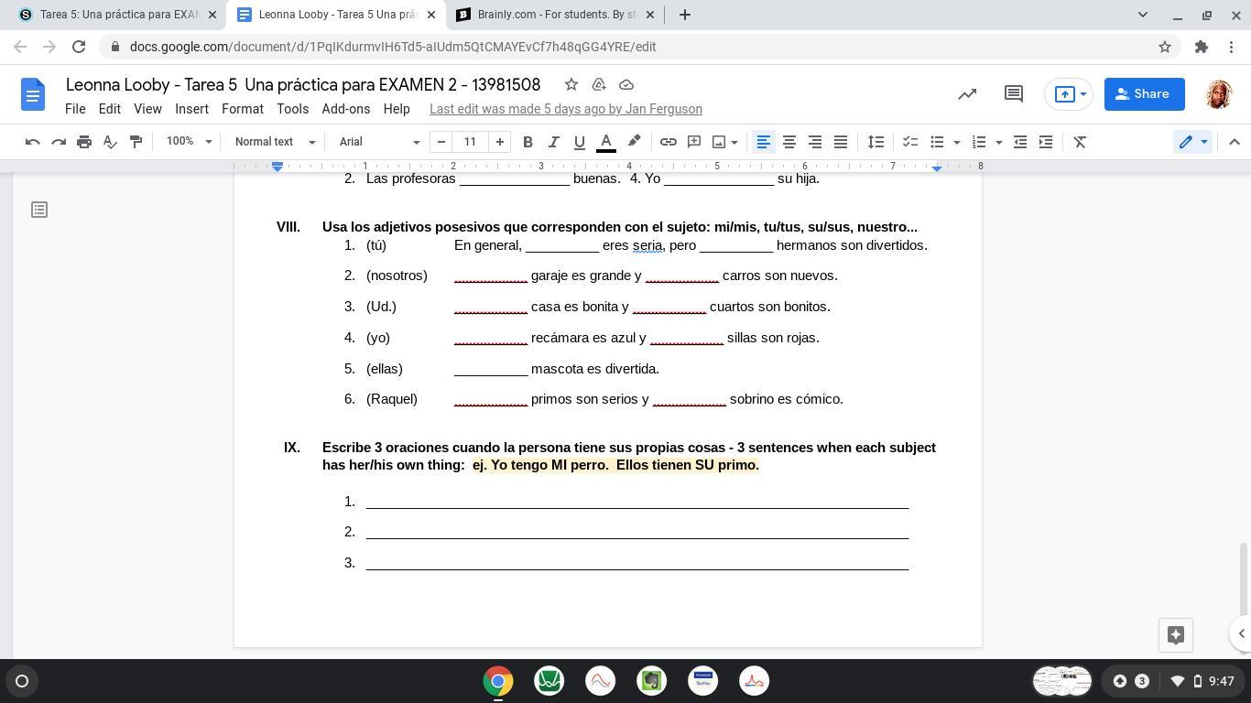Click the Insert link icon
This screenshot has height=703, width=1251.
point(669,142)
